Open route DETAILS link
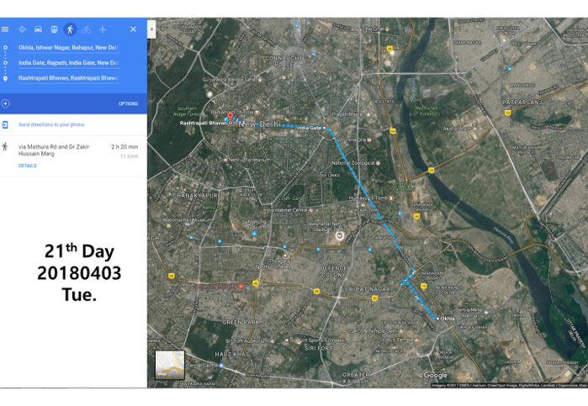This screenshot has width=588, height=406. pos(27,166)
